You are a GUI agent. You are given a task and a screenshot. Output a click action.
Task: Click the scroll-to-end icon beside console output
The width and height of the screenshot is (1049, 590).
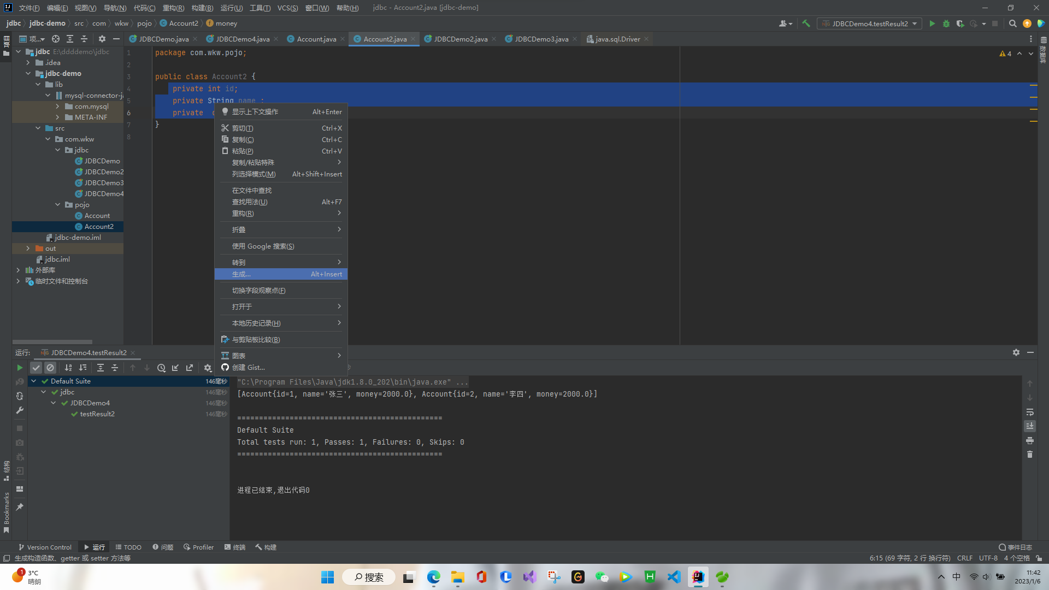pos(1030,426)
